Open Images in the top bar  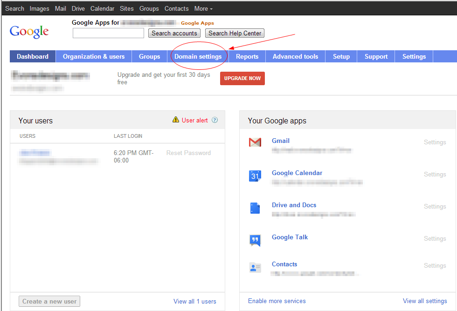click(39, 9)
